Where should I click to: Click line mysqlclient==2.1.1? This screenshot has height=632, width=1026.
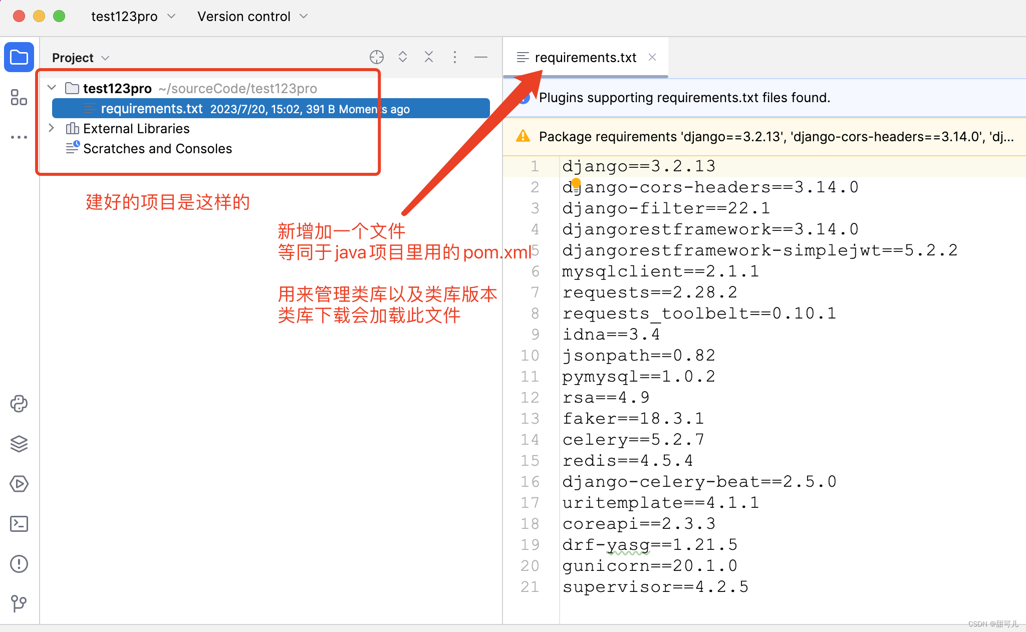click(660, 271)
